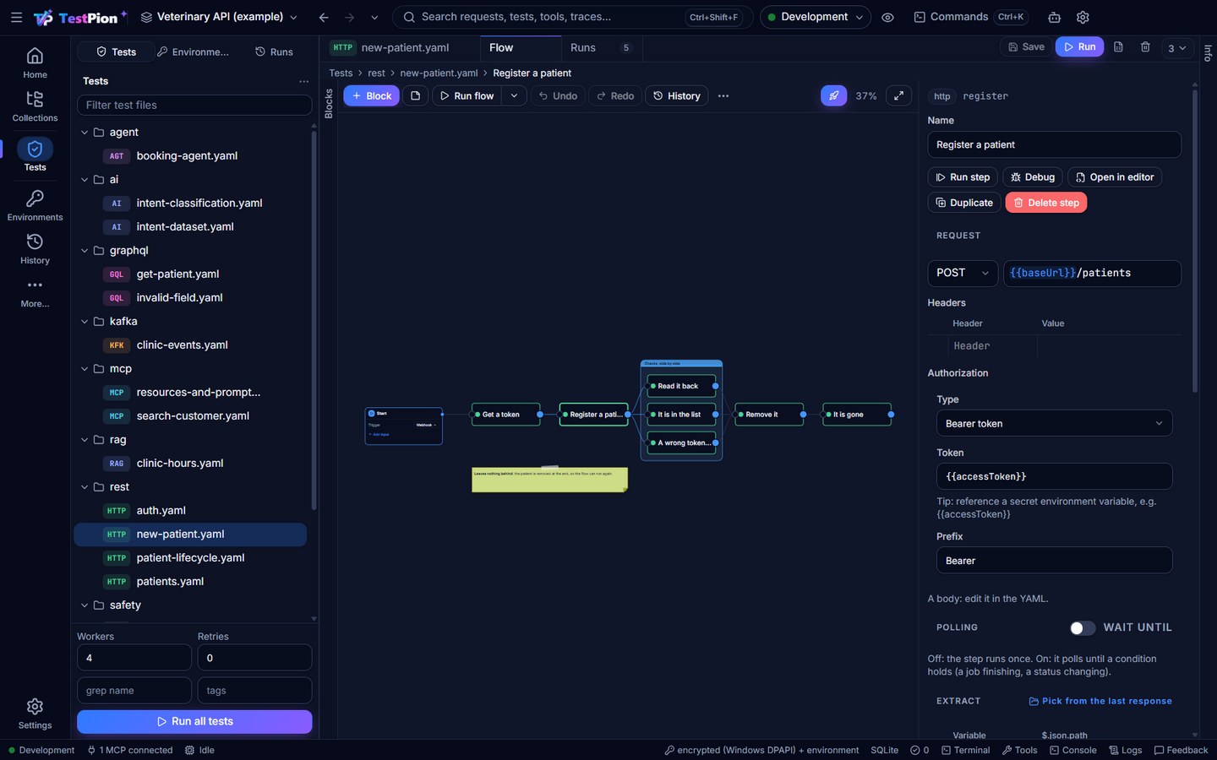Click the robot assistant icon in the top bar

pos(1054,17)
